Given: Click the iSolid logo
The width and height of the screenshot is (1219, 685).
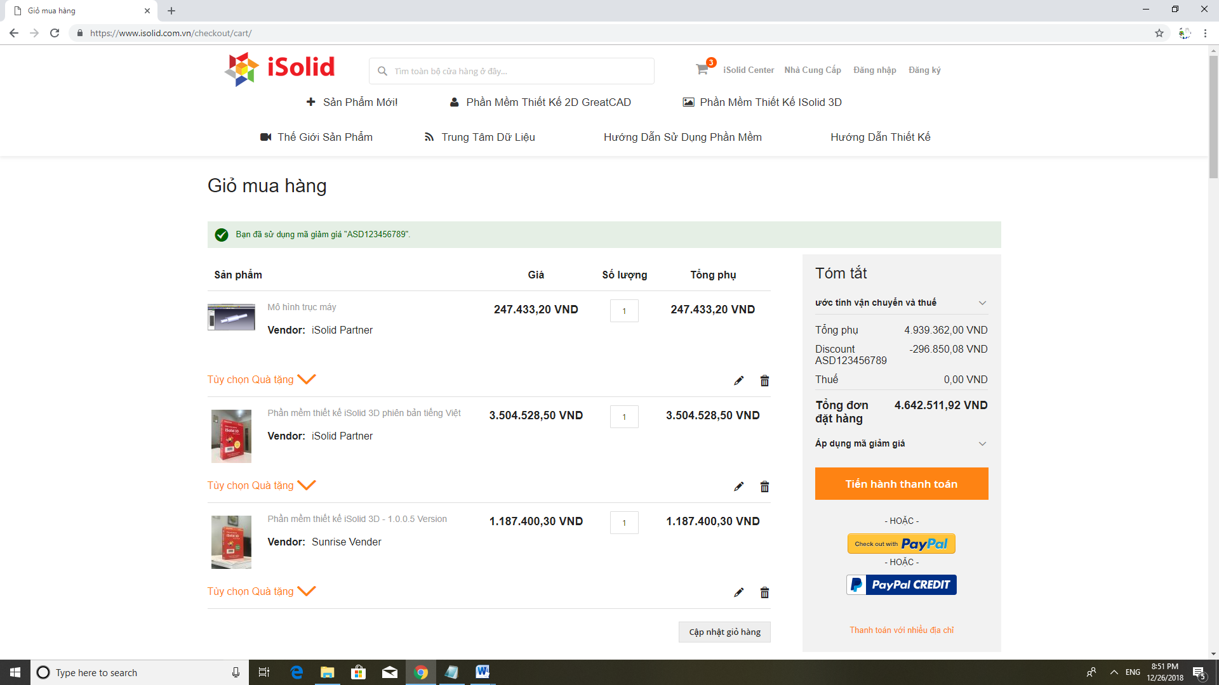Looking at the screenshot, I should (279, 68).
